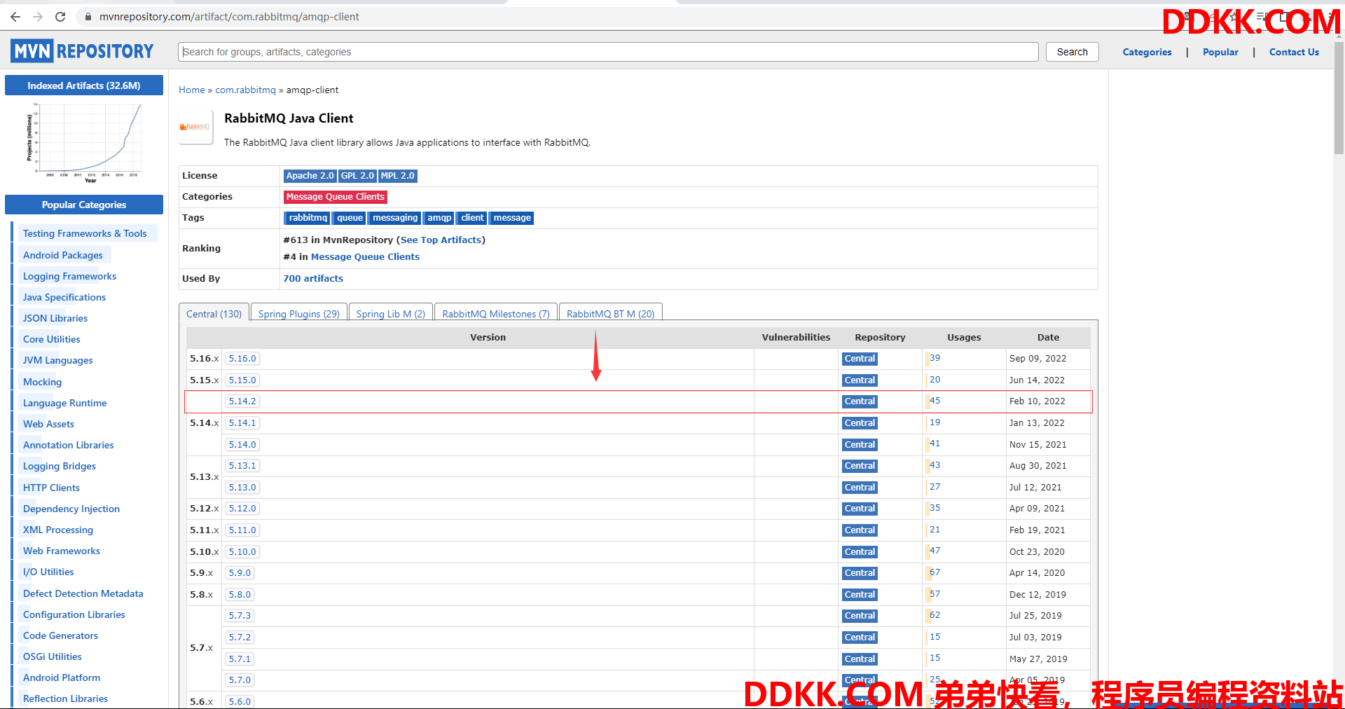Click the indexed artifacts growth chart
The width and height of the screenshot is (1345, 709).
tap(84, 143)
